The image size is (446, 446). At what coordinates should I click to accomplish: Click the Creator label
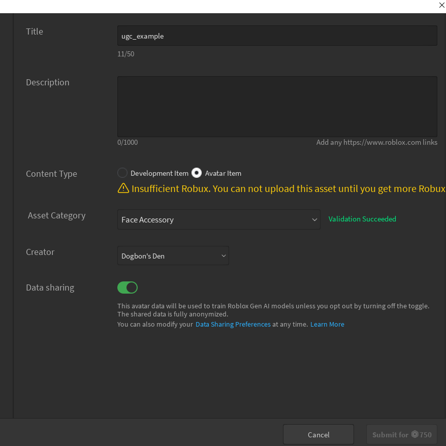[40, 252]
